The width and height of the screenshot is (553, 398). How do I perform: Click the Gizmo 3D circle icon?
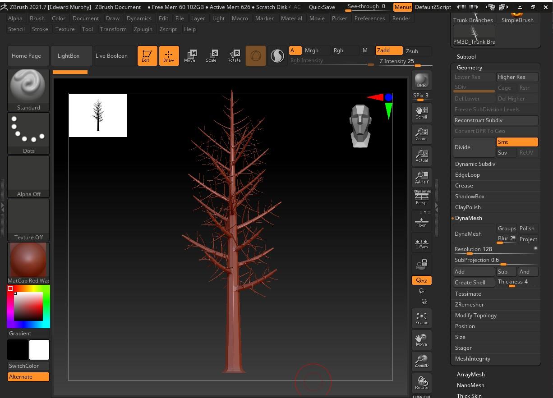pyautogui.click(x=256, y=56)
